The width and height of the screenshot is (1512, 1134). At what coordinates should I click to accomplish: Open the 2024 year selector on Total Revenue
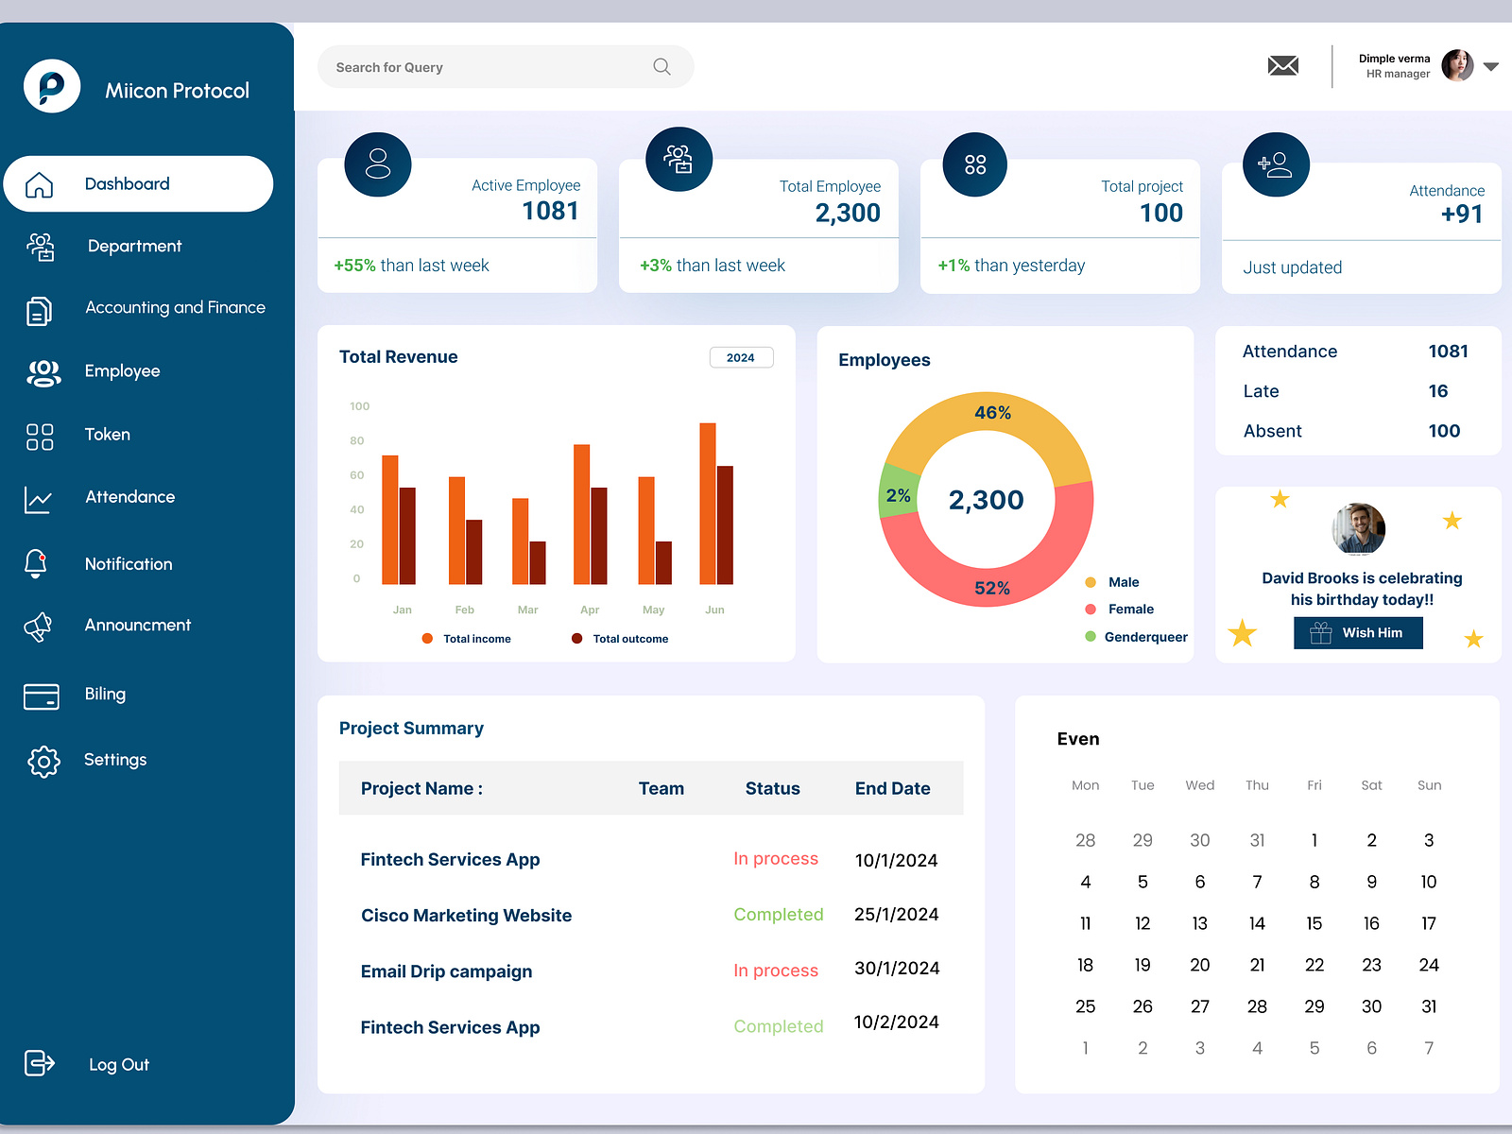coord(741,357)
